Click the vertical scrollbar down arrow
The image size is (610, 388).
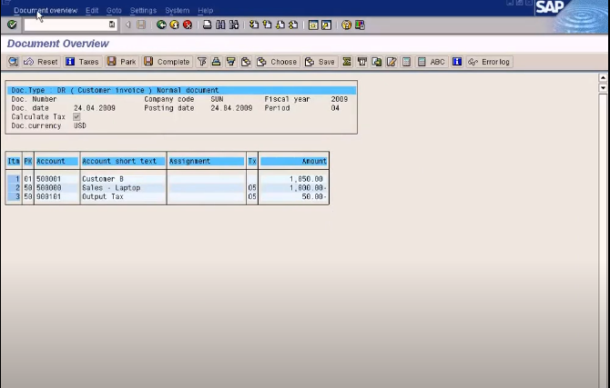tap(603, 88)
